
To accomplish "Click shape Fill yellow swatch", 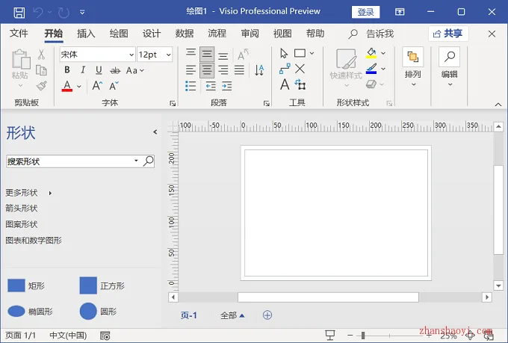I will [x=371, y=53].
